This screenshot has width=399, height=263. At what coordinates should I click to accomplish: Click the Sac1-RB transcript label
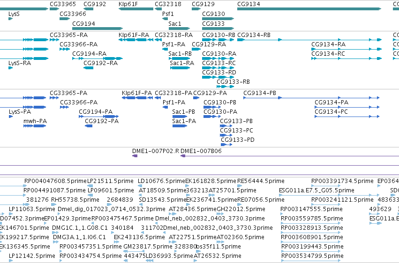click(180, 53)
